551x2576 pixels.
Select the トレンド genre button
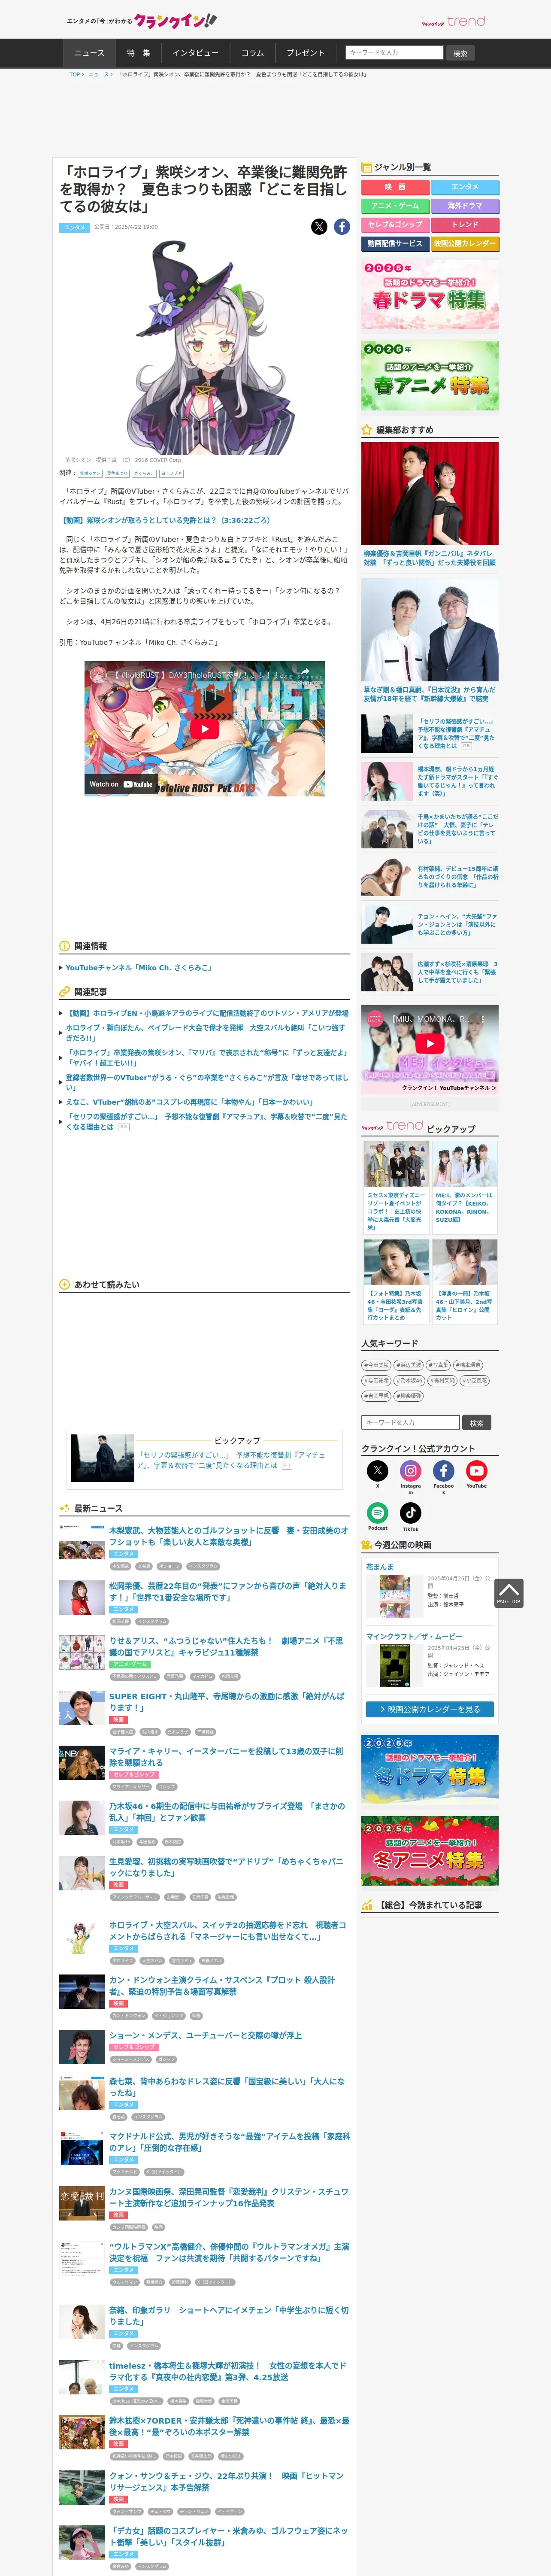coord(465,225)
